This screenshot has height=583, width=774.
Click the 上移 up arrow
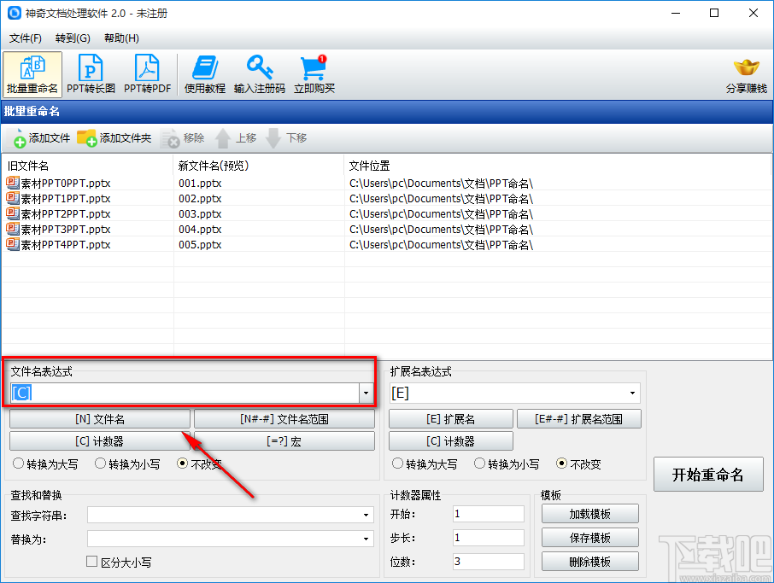tap(236, 138)
